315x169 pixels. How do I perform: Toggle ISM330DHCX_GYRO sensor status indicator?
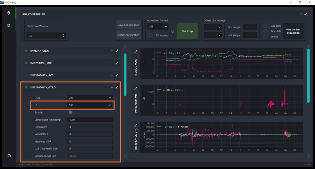[x=26, y=87]
